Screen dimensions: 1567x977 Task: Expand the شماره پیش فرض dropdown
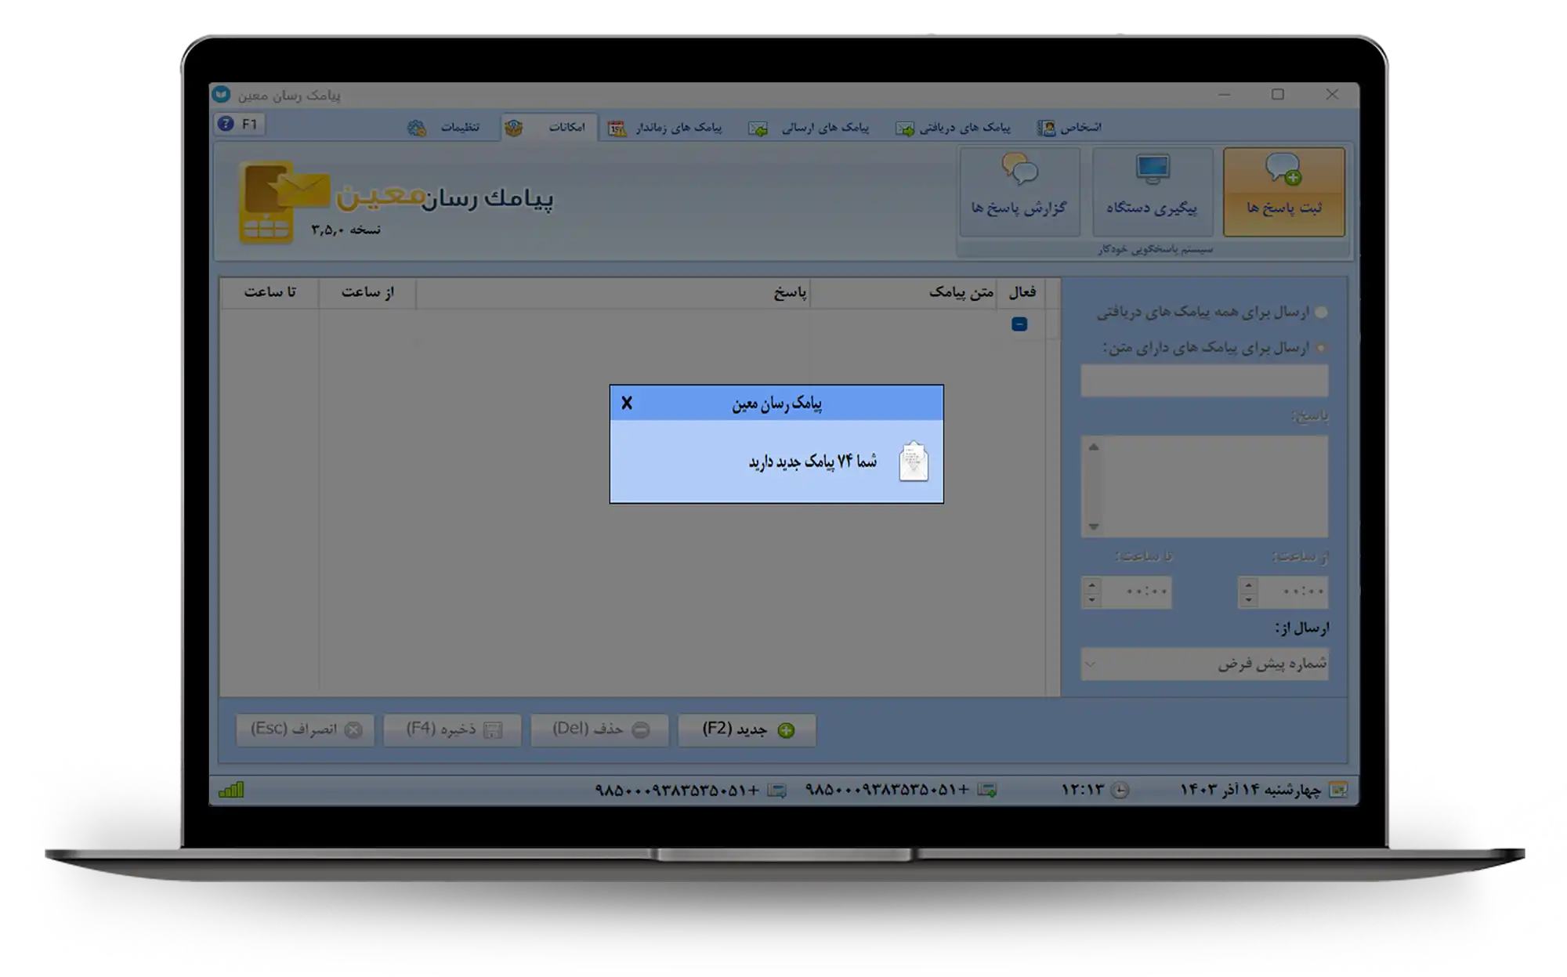pyautogui.click(x=1090, y=664)
